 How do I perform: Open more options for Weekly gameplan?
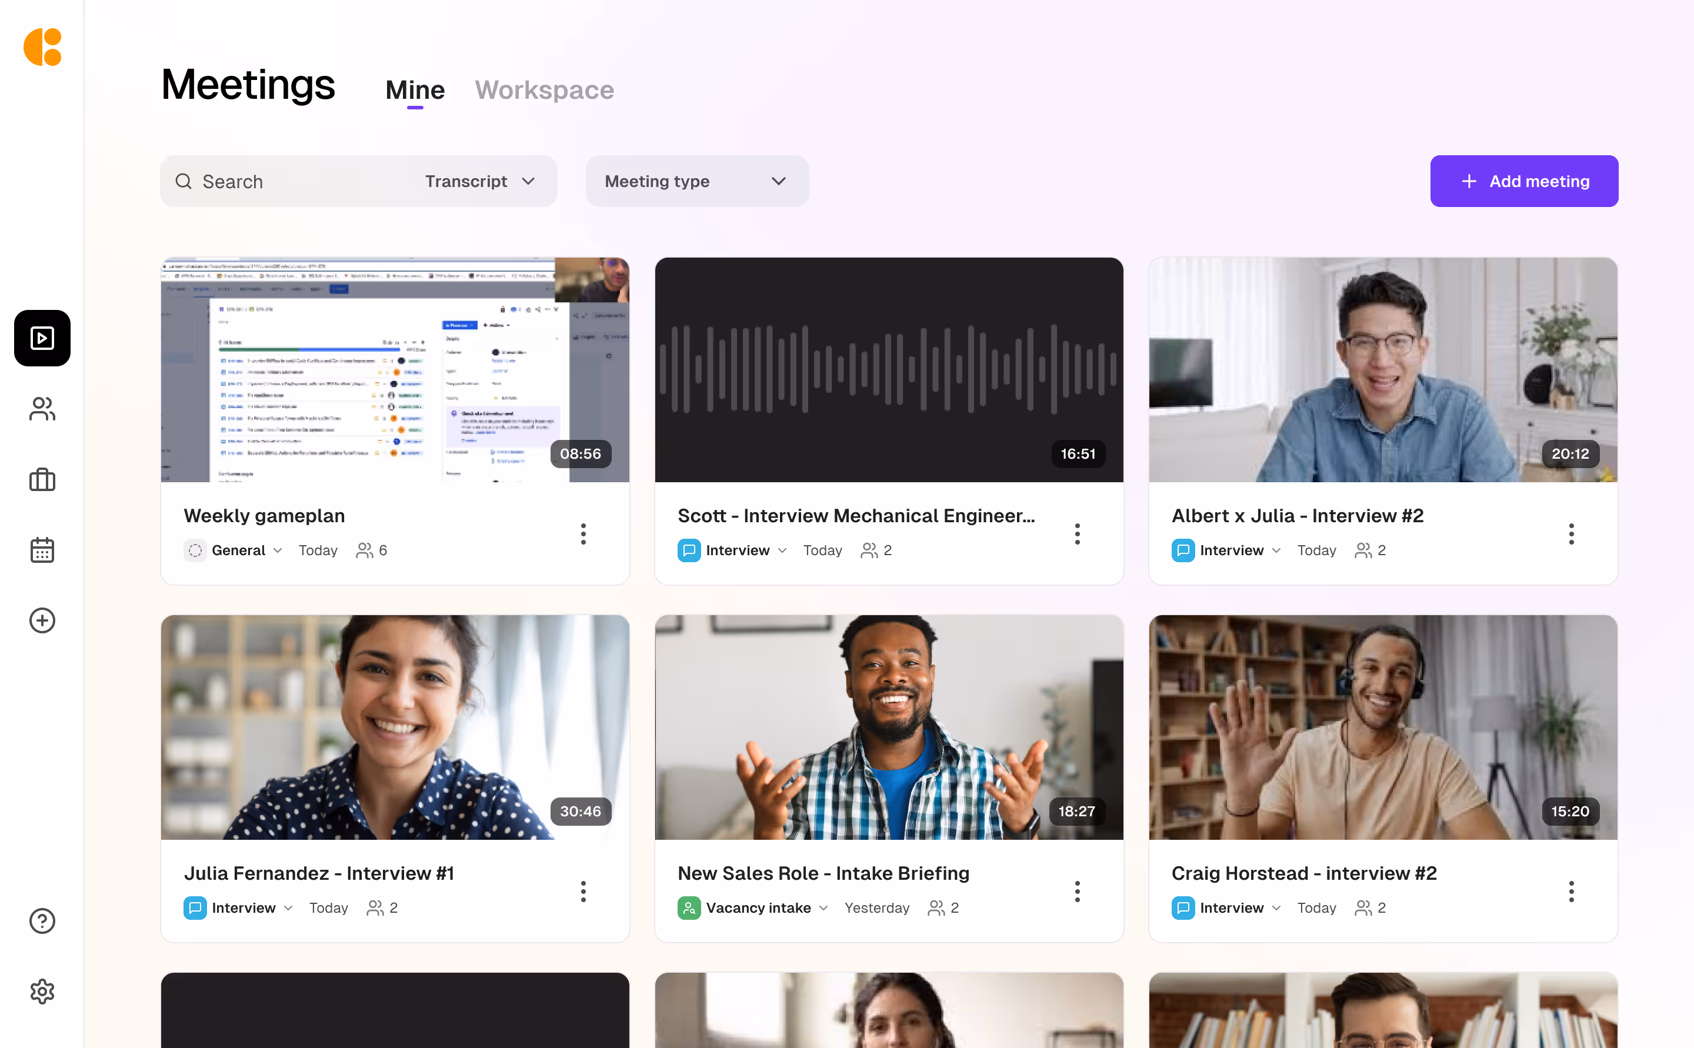point(583,534)
